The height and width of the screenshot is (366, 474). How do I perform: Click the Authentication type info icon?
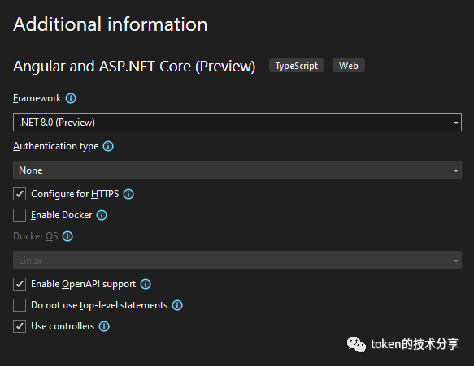pyautogui.click(x=108, y=146)
